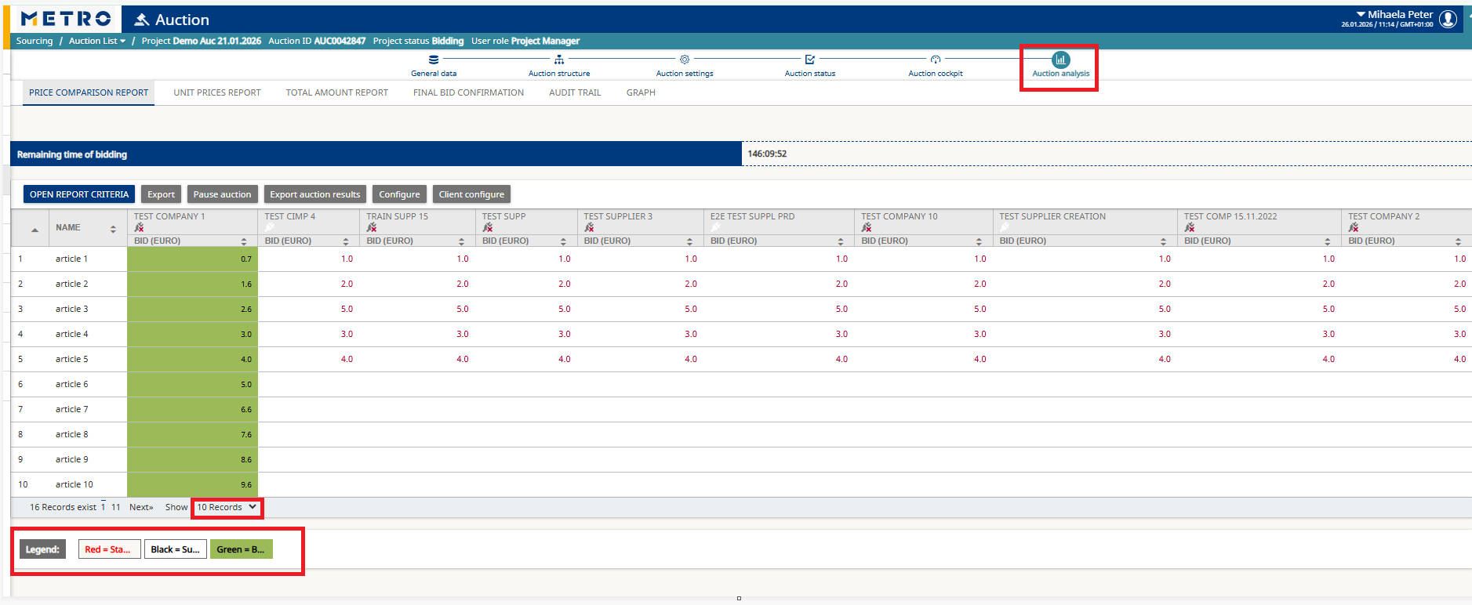The image size is (1472, 605).
Task: Go to the Auction structure step icon
Action: tap(559, 60)
